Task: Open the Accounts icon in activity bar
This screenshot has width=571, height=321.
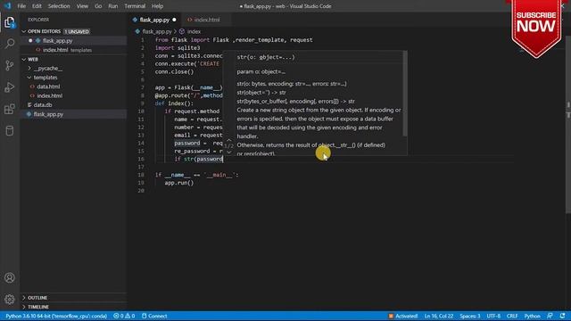Action: pyautogui.click(x=10, y=277)
